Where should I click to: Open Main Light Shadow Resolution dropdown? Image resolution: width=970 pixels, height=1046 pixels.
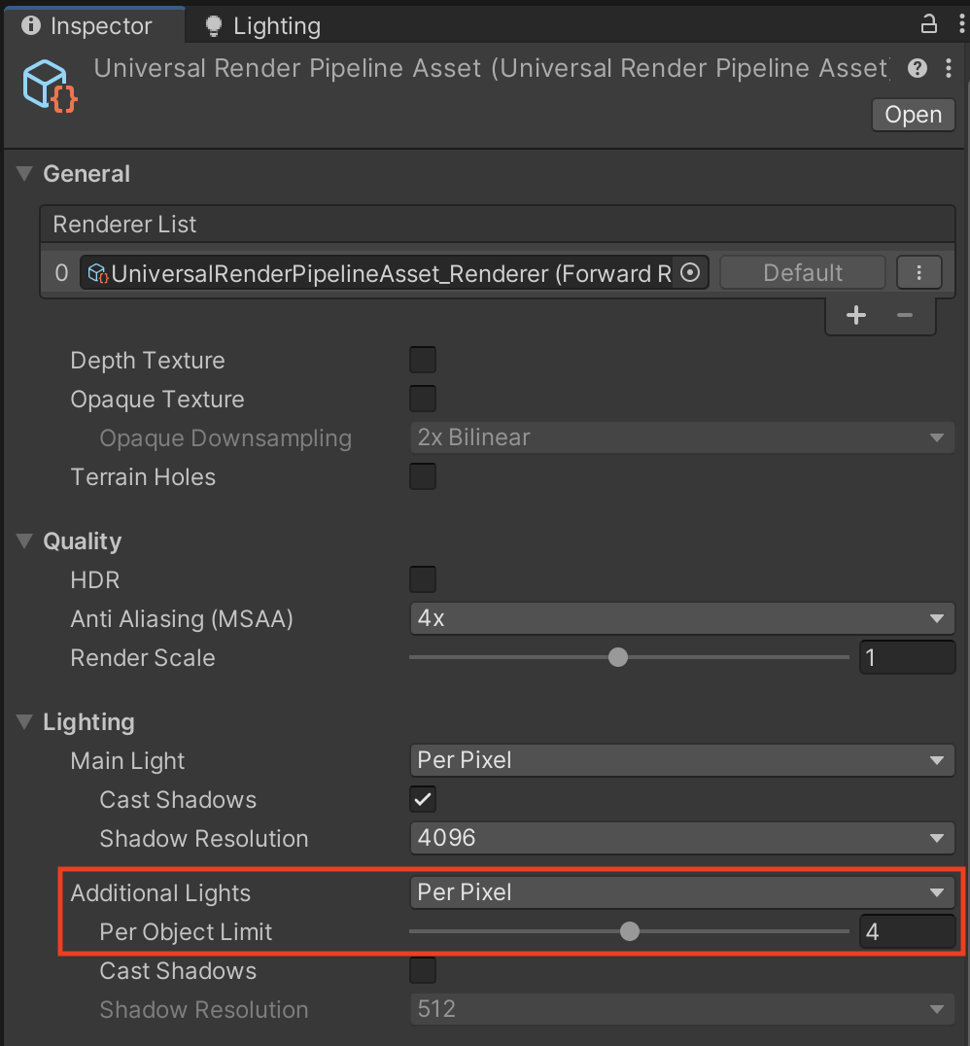click(681, 838)
